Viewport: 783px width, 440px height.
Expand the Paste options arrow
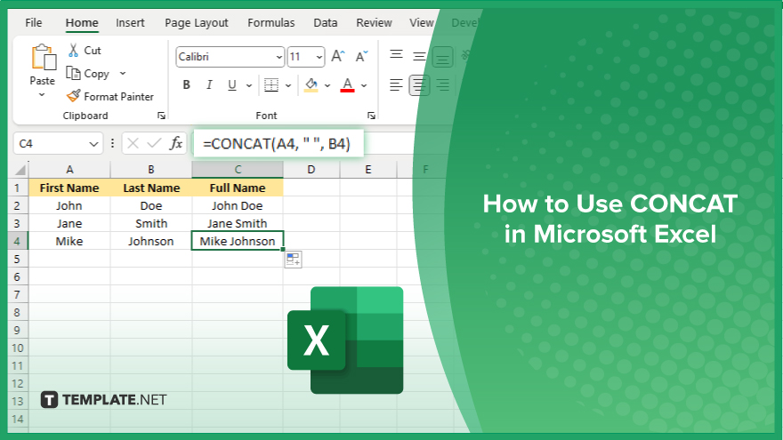point(42,95)
